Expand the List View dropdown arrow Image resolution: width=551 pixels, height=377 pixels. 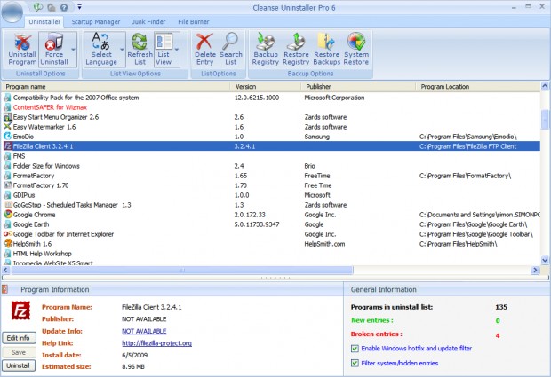tap(176, 49)
